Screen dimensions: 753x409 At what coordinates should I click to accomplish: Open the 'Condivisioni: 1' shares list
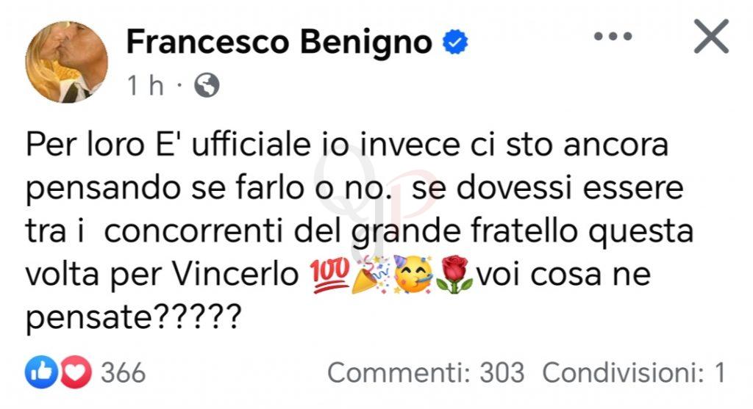[634, 373]
